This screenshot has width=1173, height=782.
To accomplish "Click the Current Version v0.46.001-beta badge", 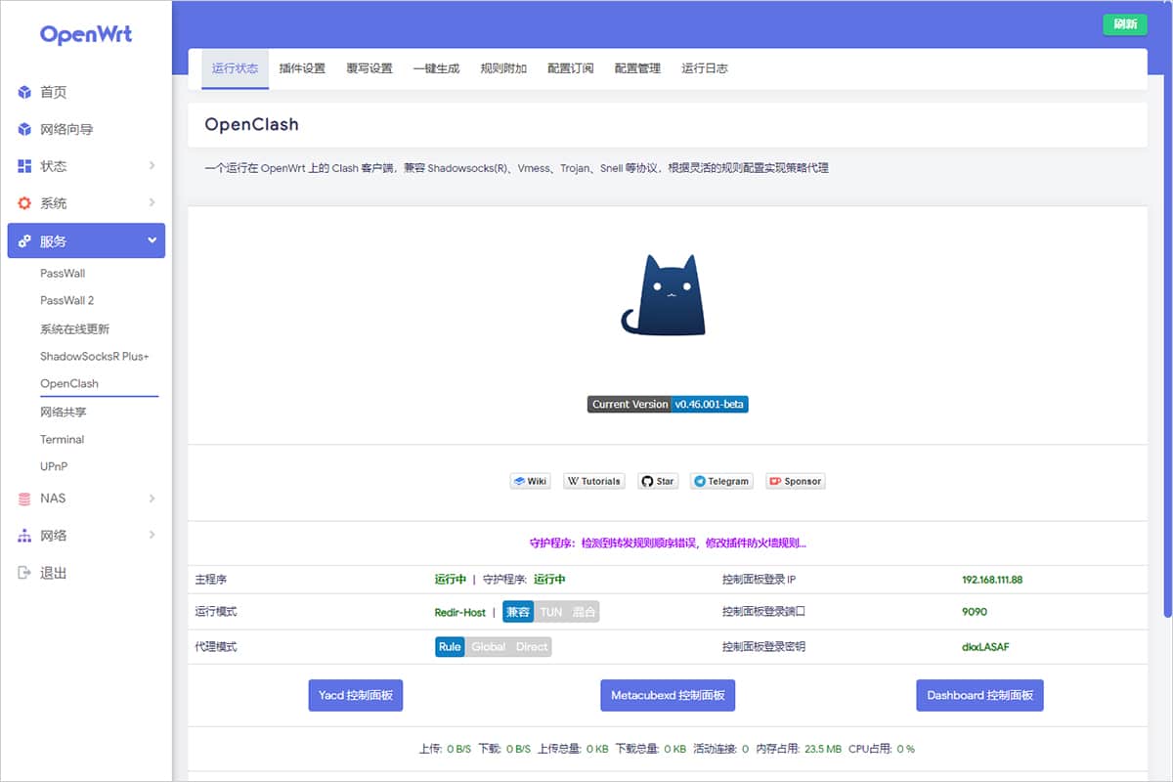I will (x=669, y=404).
